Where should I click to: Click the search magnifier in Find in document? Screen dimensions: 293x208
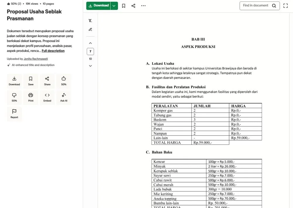(x=274, y=6)
